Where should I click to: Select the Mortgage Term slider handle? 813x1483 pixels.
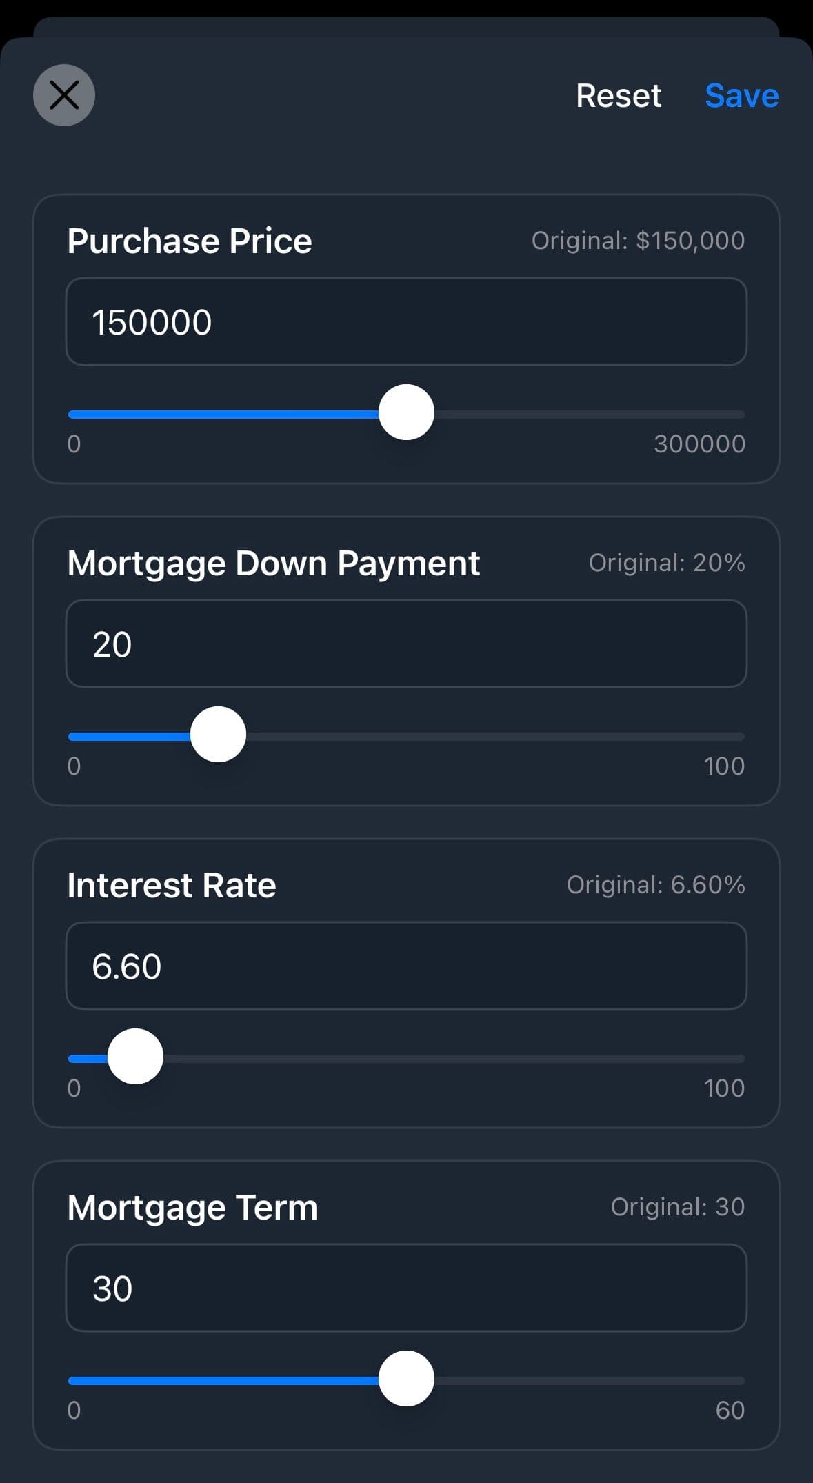pyautogui.click(x=406, y=1379)
